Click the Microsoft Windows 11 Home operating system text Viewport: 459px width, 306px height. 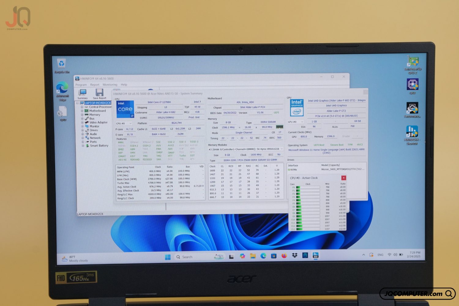coord(326,151)
